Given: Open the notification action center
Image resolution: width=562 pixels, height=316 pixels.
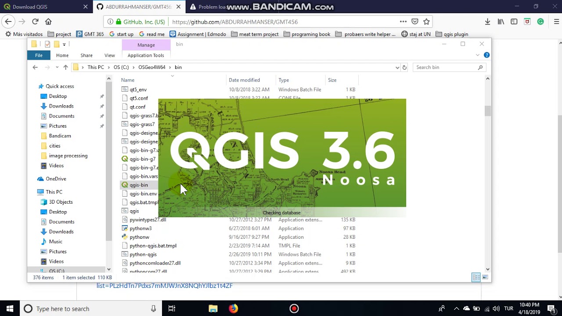Looking at the screenshot, I should (551, 309).
